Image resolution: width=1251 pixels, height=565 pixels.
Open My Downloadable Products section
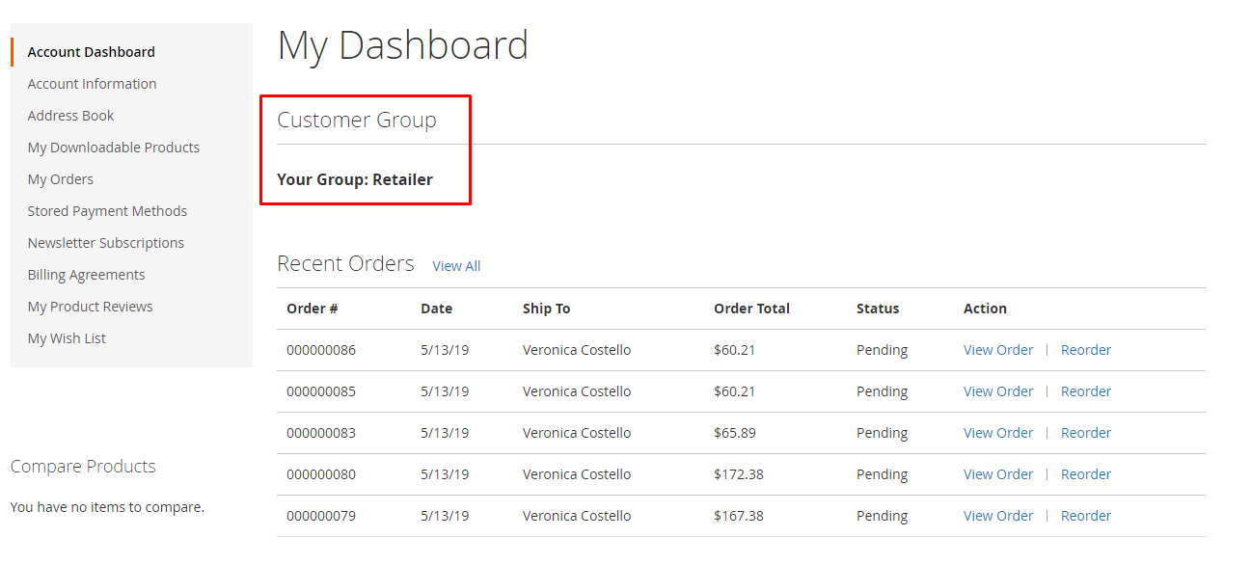click(113, 148)
